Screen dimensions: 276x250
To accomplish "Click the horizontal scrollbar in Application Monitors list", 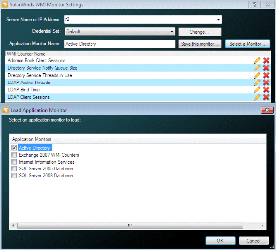I will point(130,226).
